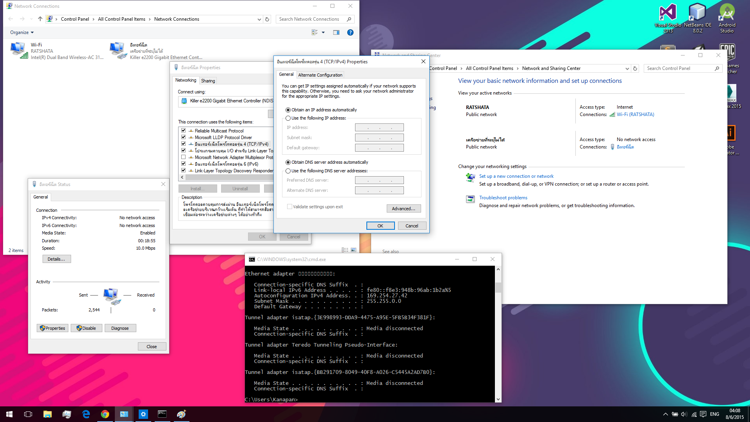This screenshot has width=750, height=422.
Task: Switch to the Sharing tab
Action: click(x=208, y=81)
